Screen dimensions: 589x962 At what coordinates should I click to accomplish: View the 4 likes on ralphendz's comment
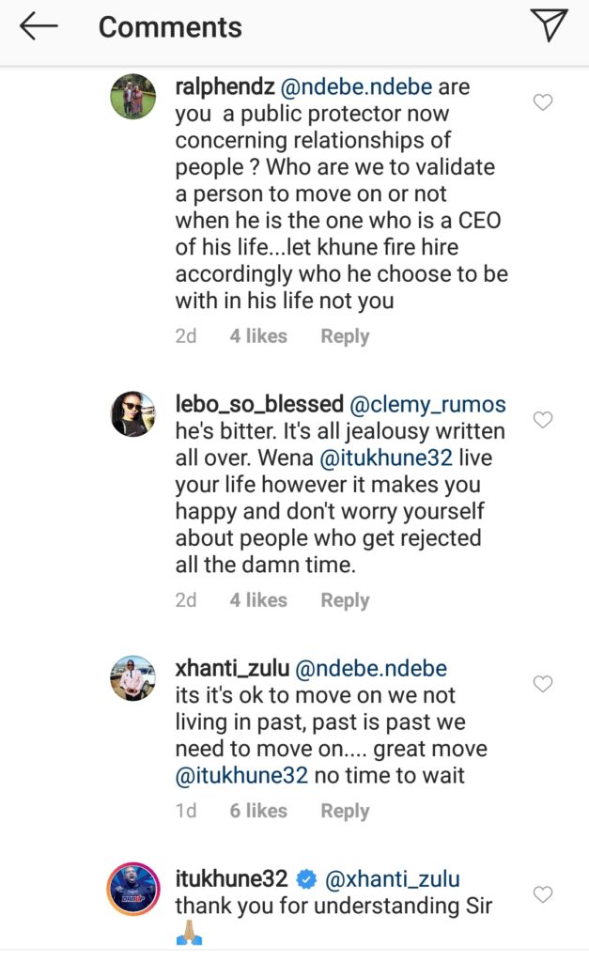coord(258,336)
